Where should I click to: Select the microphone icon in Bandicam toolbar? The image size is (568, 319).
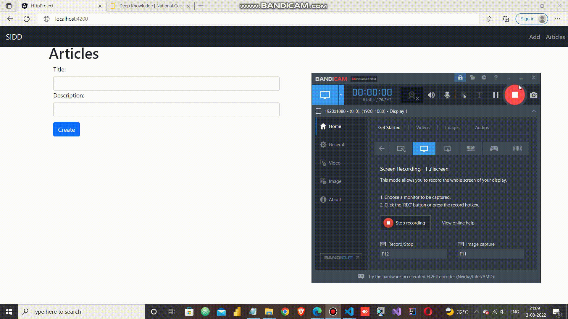(x=447, y=95)
